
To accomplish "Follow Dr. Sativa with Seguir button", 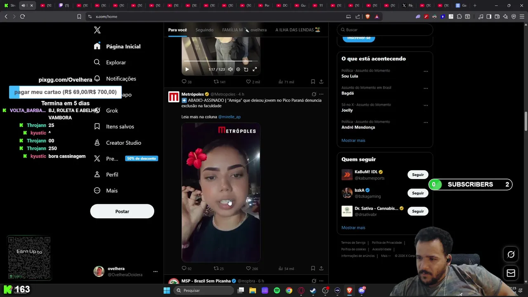I will [418, 211].
